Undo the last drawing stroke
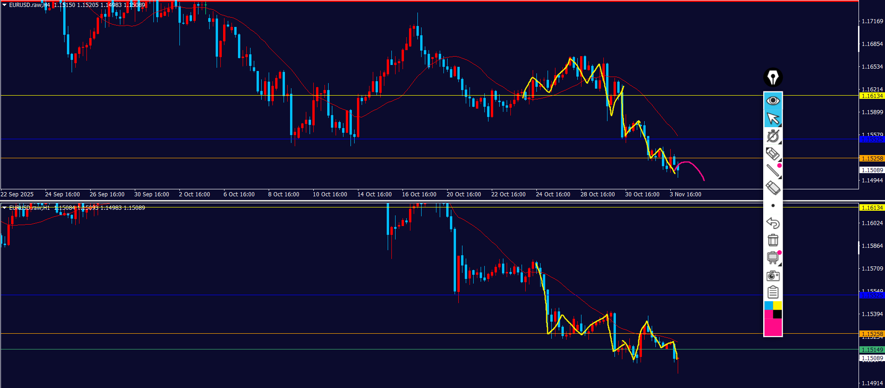Image resolution: width=885 pixels, height=388 pixels. (773, 223)
